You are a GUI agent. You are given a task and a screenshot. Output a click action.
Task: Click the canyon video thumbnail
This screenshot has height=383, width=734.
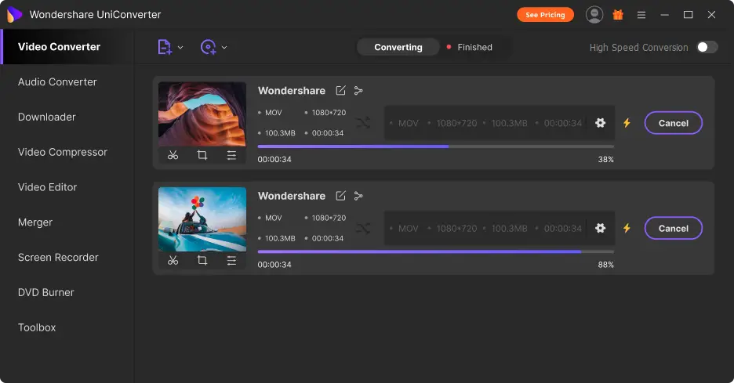click(202, 114)
